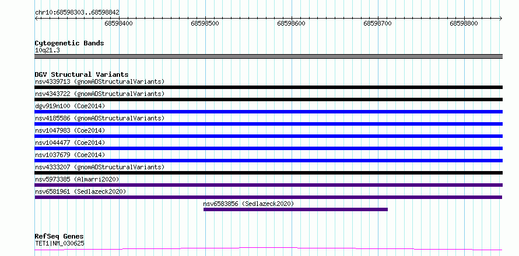Select the Cytogenetic Bands track title

69,43
